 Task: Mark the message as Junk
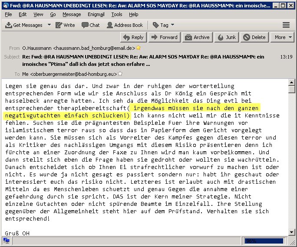[227, 37]
